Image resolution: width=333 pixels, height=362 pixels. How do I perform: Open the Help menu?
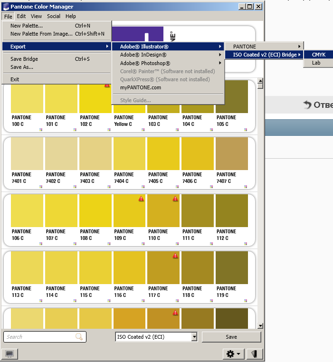click(x=70, y=16)
